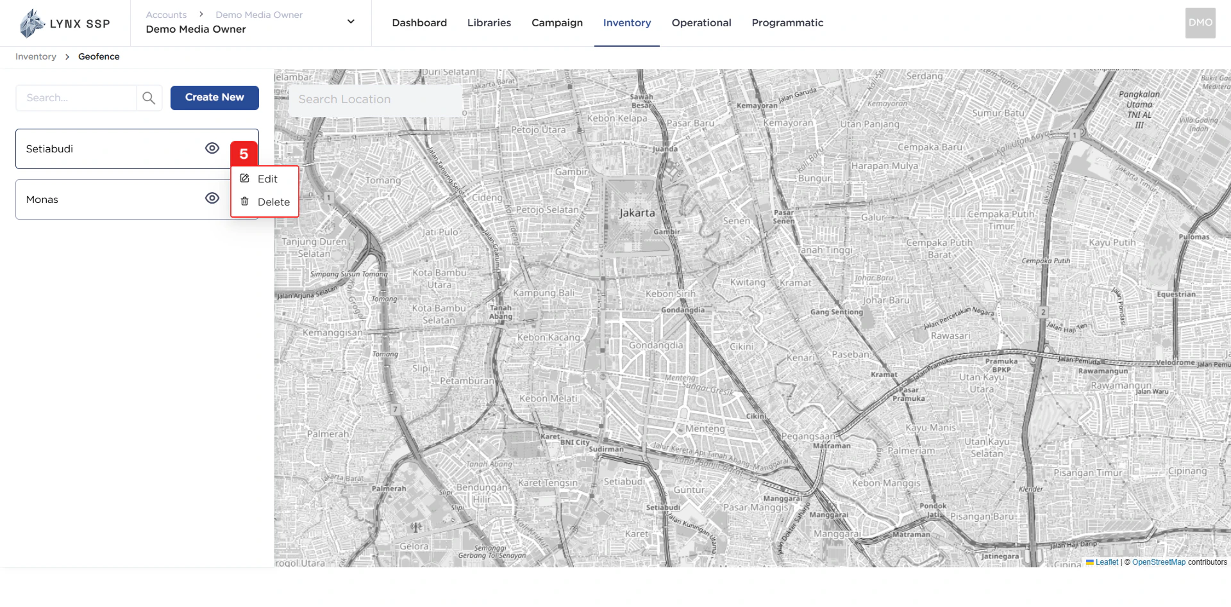
Task: Select the Setiabudi geofence row
Action: [x=137, y=149]
